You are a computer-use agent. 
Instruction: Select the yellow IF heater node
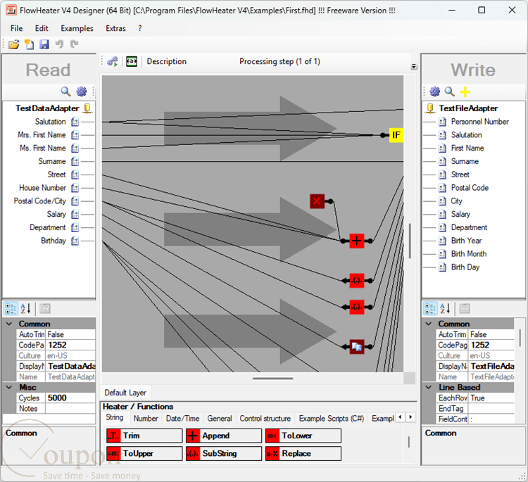(396, 135)
